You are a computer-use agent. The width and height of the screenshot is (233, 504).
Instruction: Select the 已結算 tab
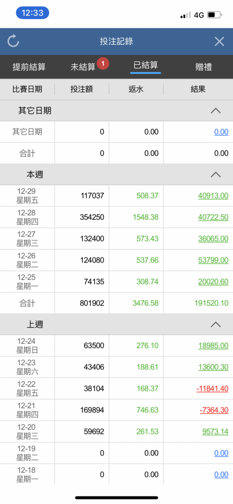[145, 65]
